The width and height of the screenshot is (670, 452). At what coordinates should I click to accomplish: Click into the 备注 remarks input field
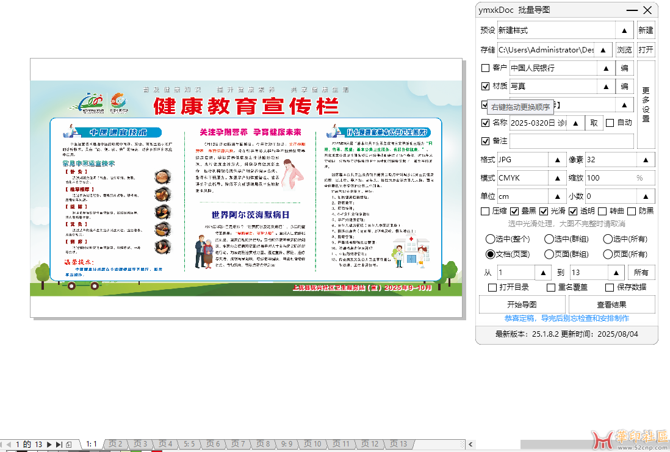pos(571,141)
